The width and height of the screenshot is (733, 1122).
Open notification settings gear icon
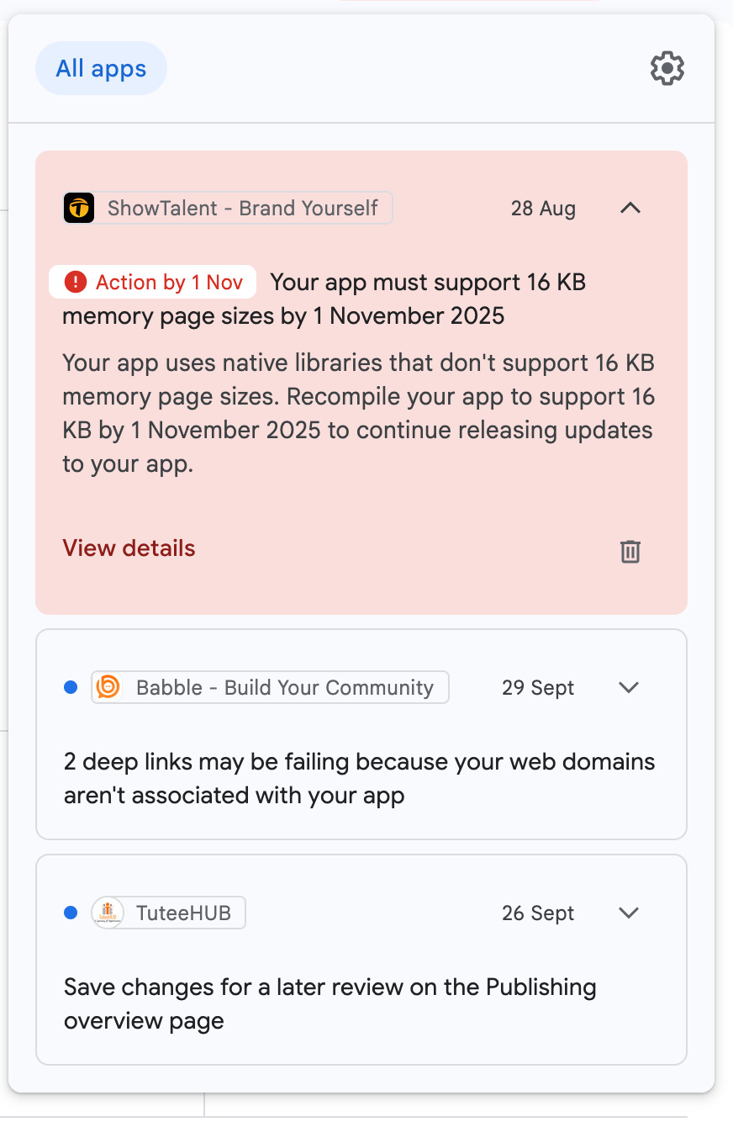click(667, 68)
